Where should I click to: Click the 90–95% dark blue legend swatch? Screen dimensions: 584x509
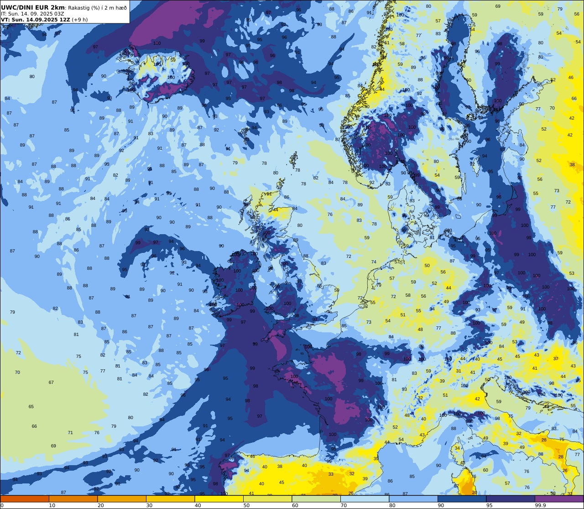[462, 499]
